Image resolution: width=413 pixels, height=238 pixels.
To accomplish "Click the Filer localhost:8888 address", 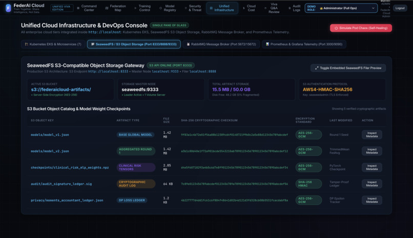I will coord(202,72).
